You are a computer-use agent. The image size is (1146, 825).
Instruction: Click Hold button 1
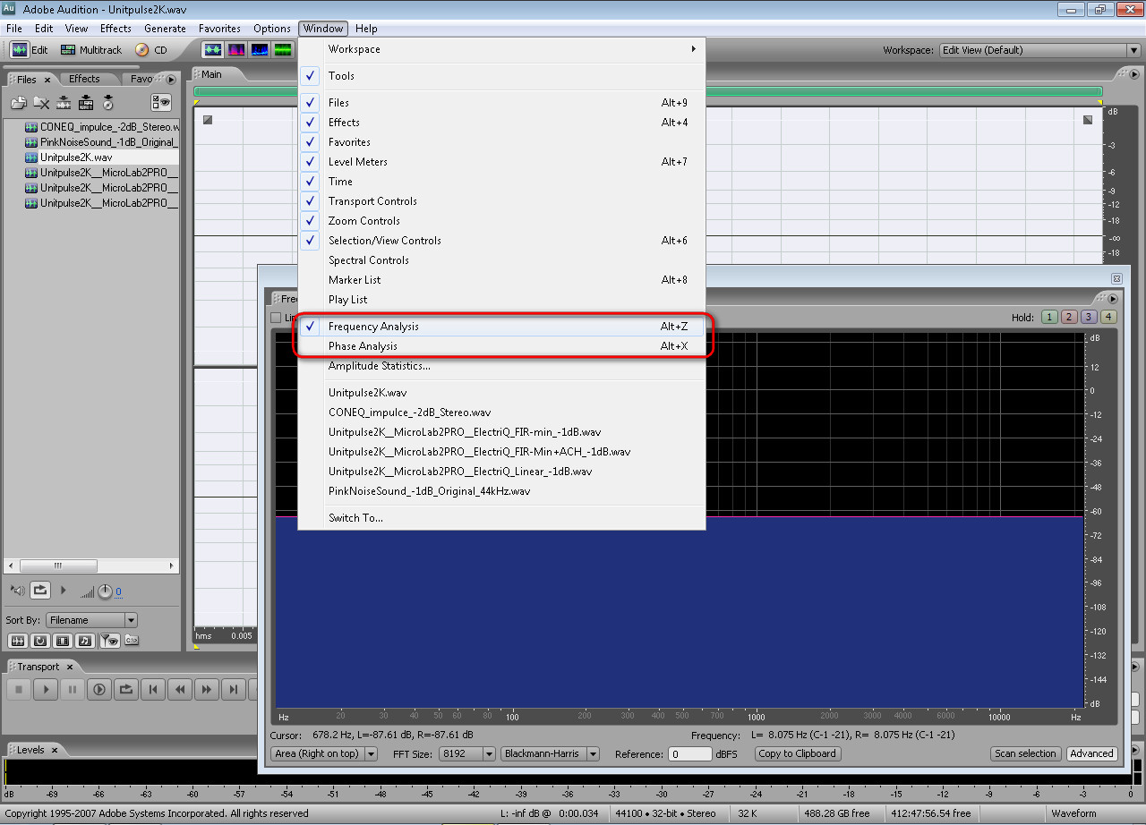tap(1048, 317)
